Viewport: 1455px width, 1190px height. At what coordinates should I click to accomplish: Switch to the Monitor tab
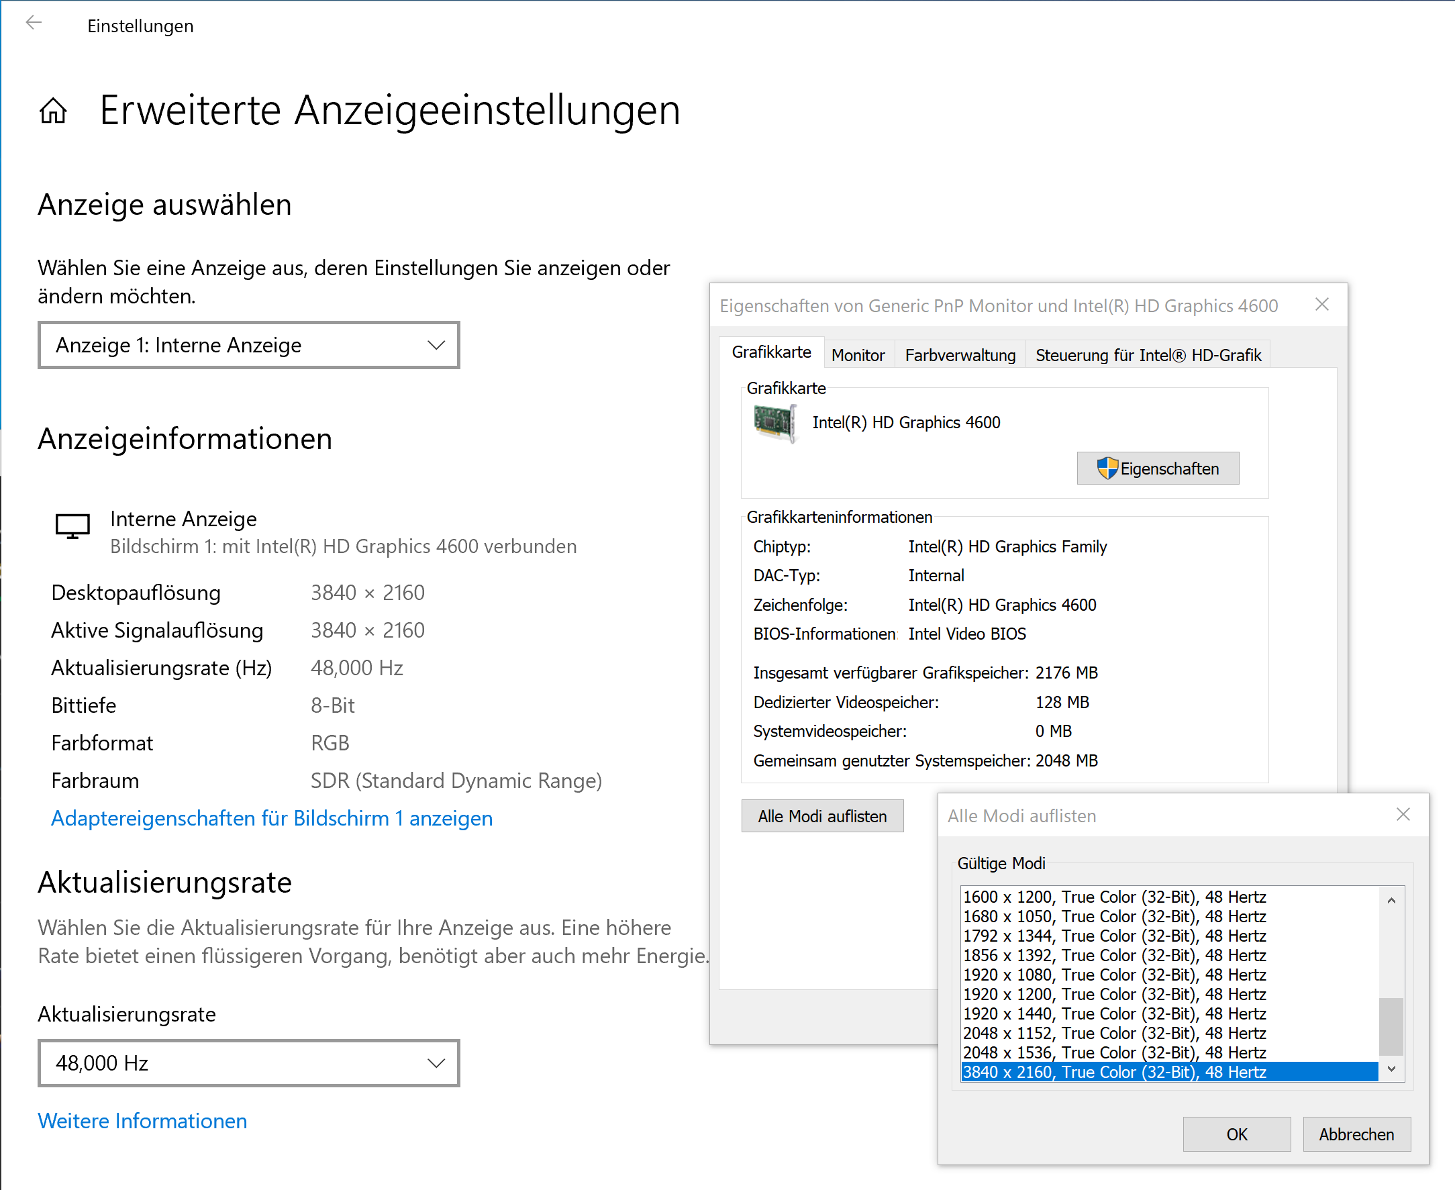(858, 355)
